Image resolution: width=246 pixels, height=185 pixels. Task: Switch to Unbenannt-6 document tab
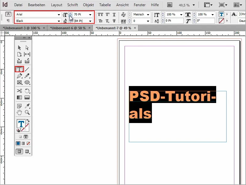pos(68,28)
